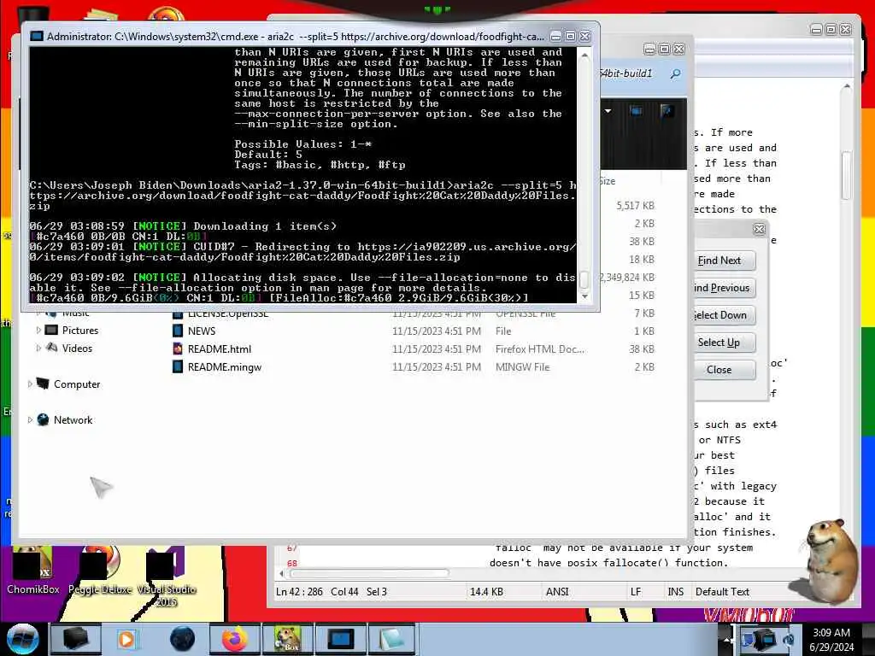Click the 'Firefox HTML Doc...' type cell

tap(540, 349)
